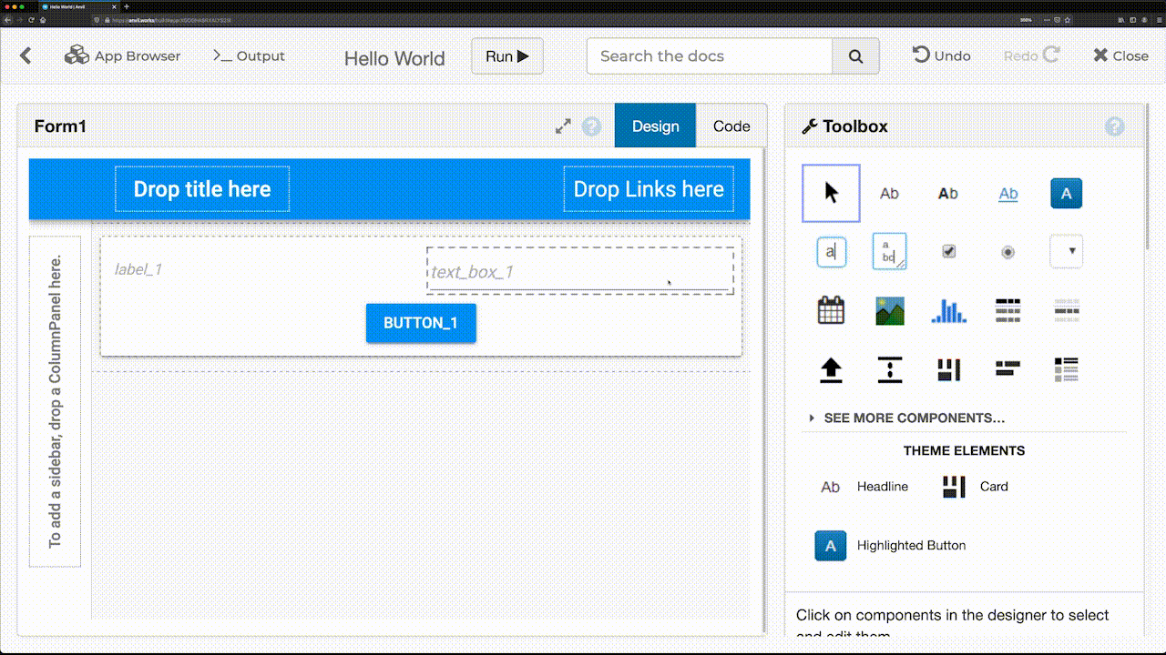Image resolution: width=1166 pixels, height=655 pixels.
Task: Choose the Image component in the Toolbox
Action: pos(889,310)
